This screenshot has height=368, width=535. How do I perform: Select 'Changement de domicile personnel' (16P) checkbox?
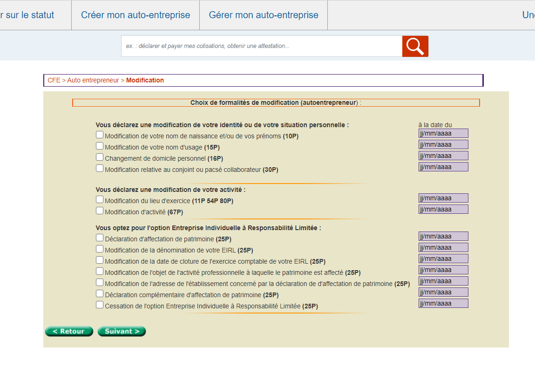pos(100,157)
